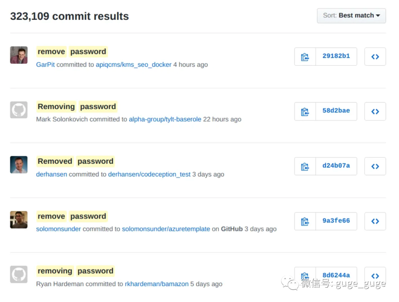The image size is (399, 302).
Task: Browse repository code at commit 8d6244a
Action: tap(375, 276)
